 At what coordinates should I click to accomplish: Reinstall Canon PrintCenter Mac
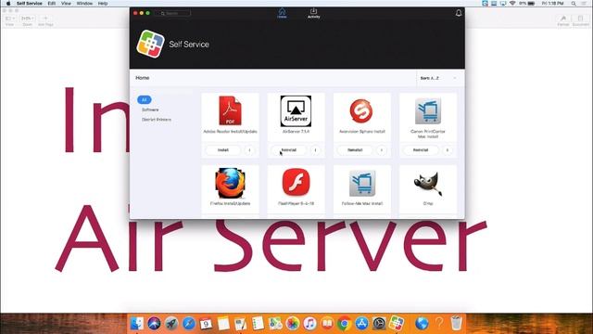[421, 150]
